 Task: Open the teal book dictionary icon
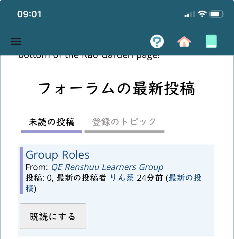click(x=211, y=42)
